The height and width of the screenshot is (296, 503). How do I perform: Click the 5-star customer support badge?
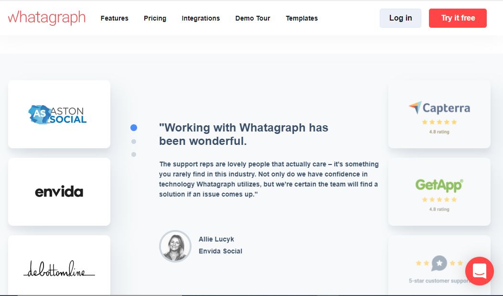click(439, 266)
